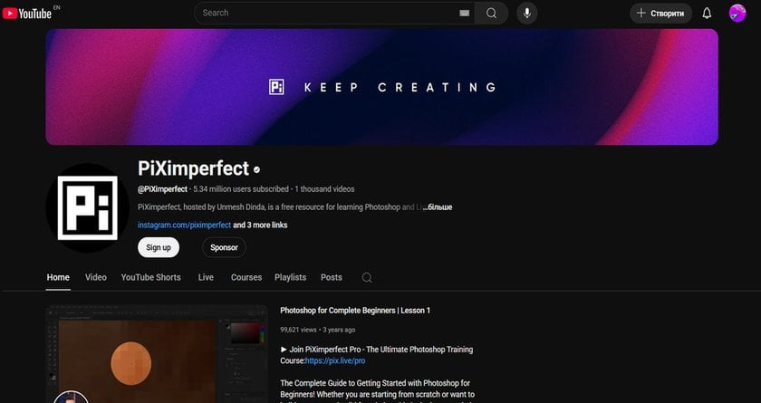Click the '3 years ago' text
Screen dimensions: 761x403
(x=339, y=330)
